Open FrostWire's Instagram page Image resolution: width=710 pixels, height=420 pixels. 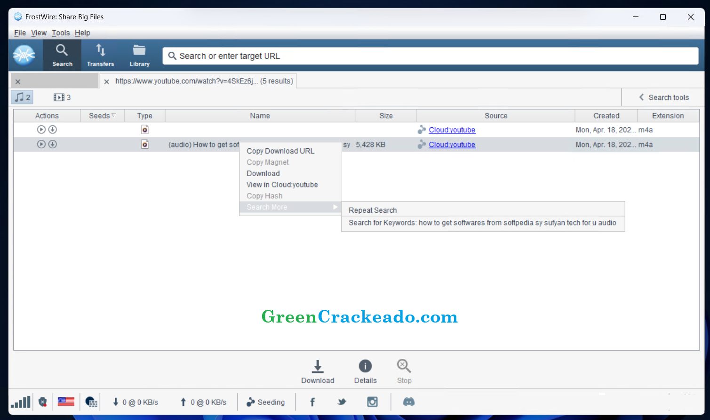click(x=372, y=402)
